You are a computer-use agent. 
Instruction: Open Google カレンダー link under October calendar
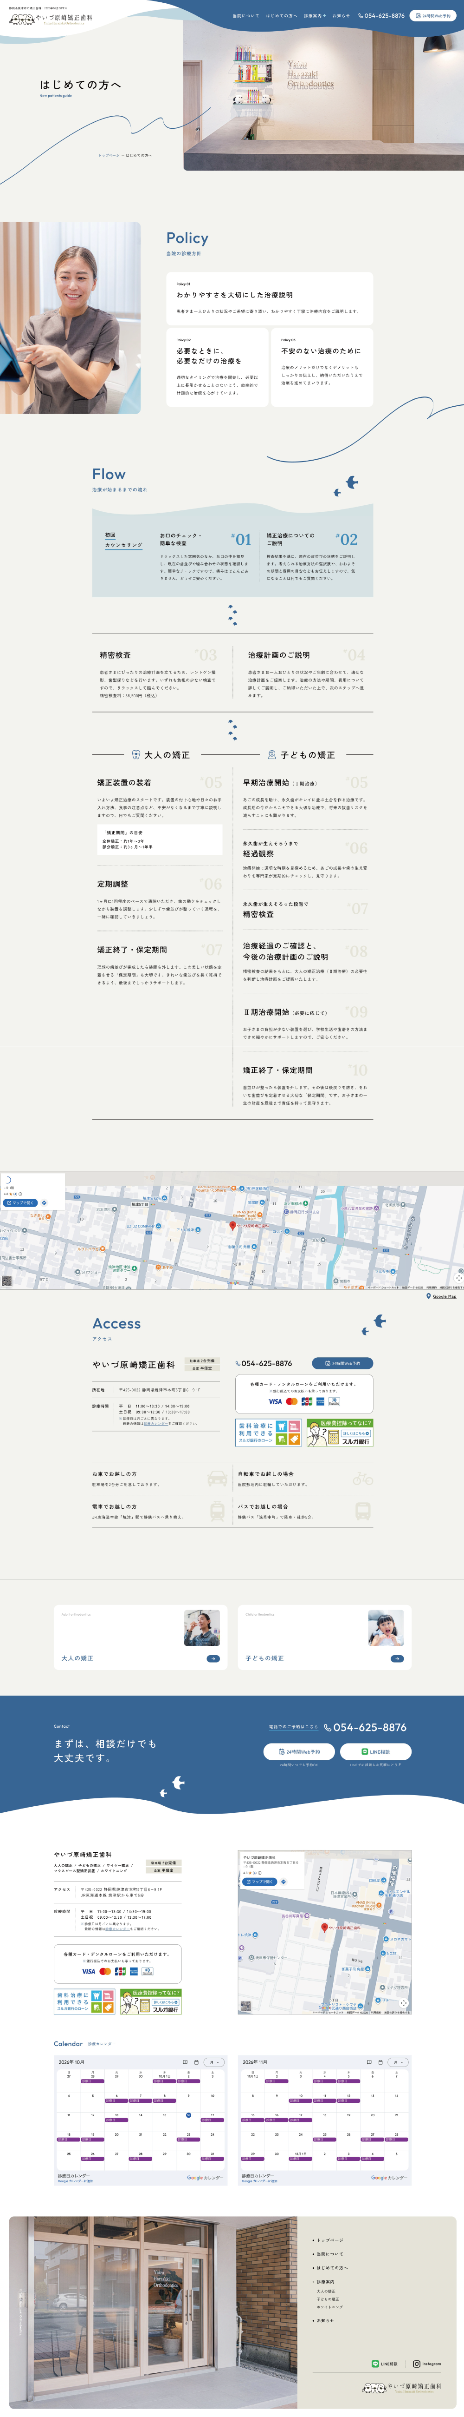[204, 2178]
